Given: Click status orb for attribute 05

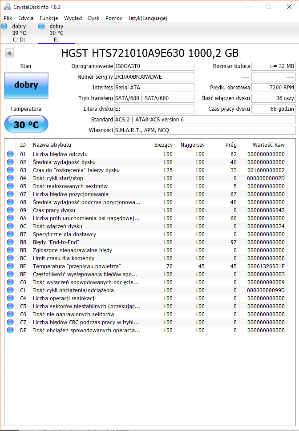Looking at the screenshot, I should coord(10,186).
